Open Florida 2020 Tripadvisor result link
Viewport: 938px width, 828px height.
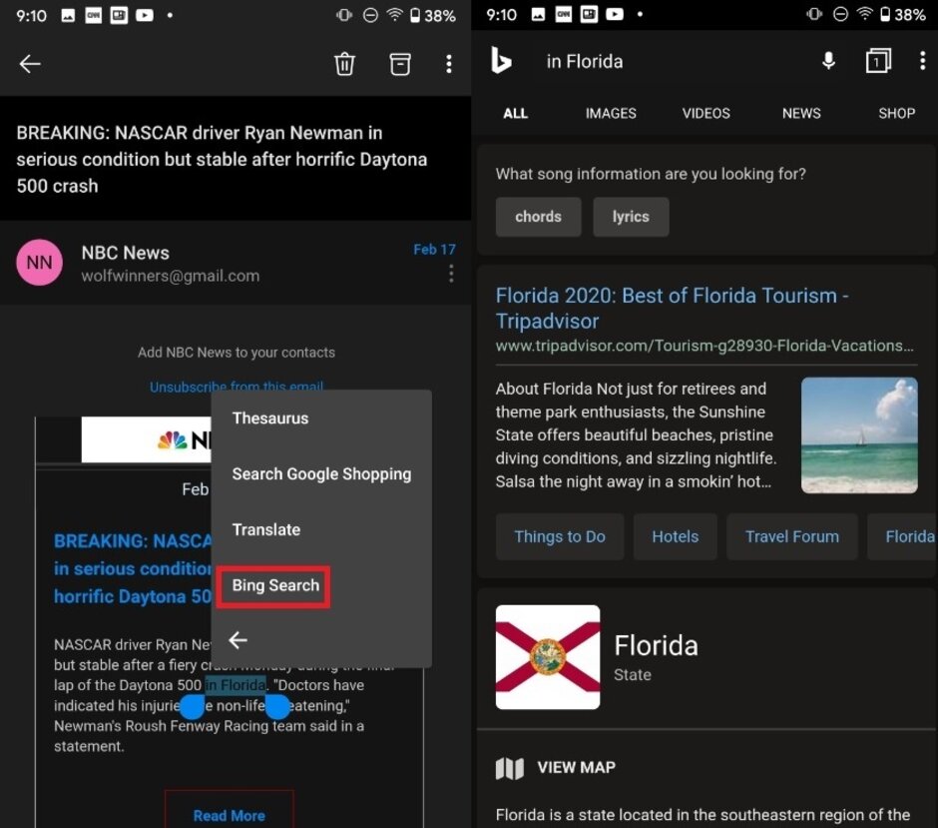point(672,308)
